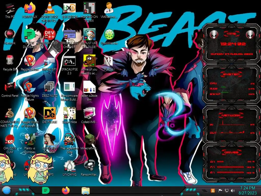This screenshot has width=261, height=196.
Task: Open the Start orb on the taskbar
Action: pyautogui.click(x=7, y=190)
